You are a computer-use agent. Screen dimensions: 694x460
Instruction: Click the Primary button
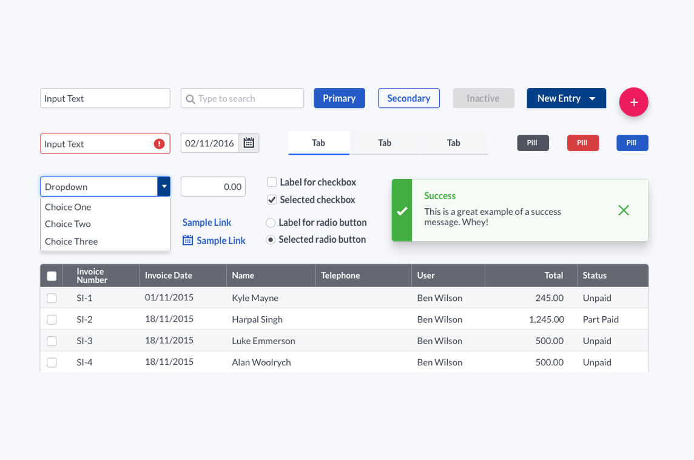(339, 98)
